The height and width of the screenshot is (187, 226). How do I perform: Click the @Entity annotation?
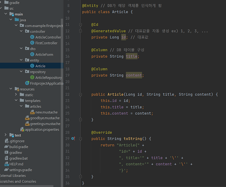tap(90, 6)
